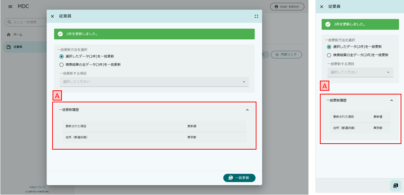Click the bulk-update icon button at mobile panel bottom
This screenshot has width=404, height=195.
395,185
